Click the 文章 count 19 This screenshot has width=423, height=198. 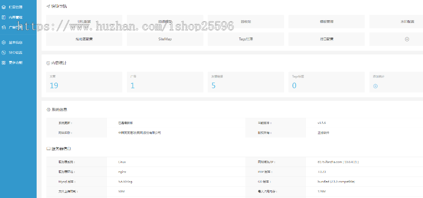coord(54,86)
